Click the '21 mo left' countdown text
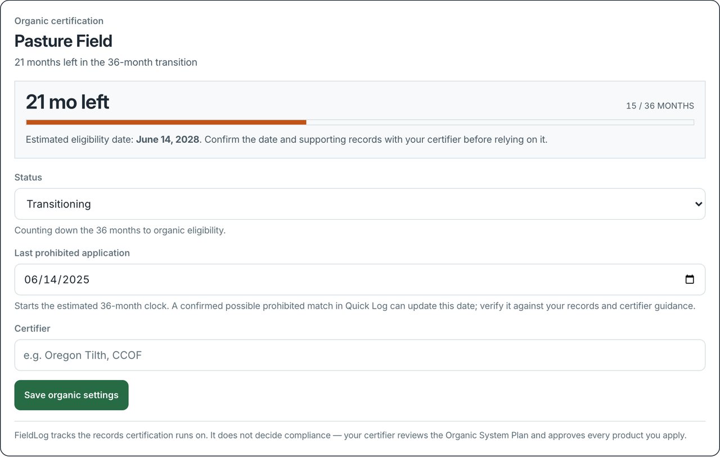Screen dimensions: 720x457 click(67, 102)
